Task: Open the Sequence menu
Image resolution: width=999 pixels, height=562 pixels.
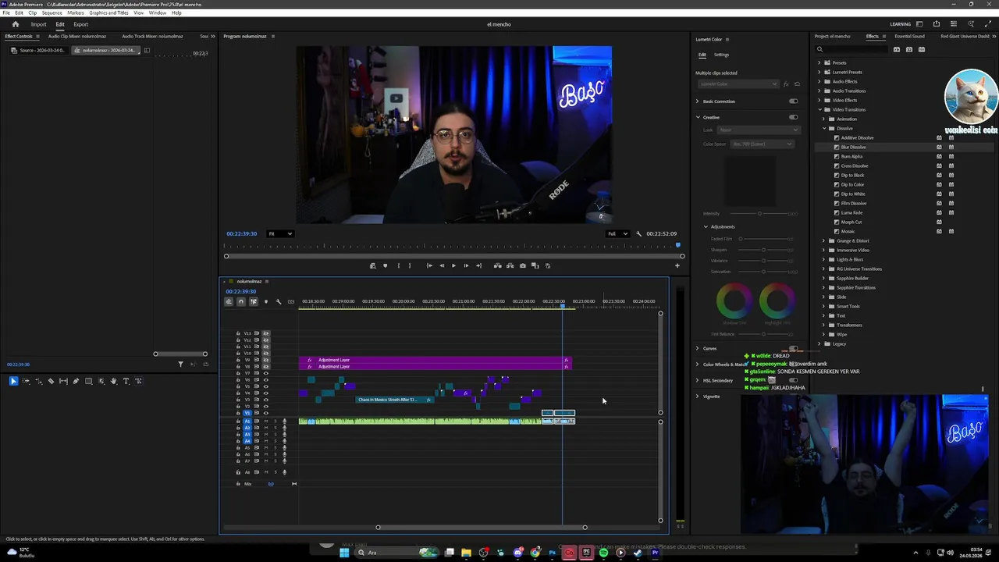Action: point(52,12)
